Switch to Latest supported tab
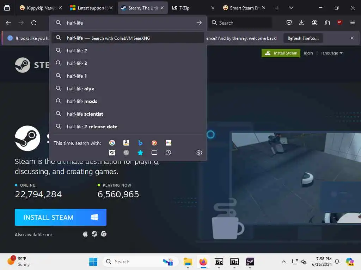 point(92,8)
